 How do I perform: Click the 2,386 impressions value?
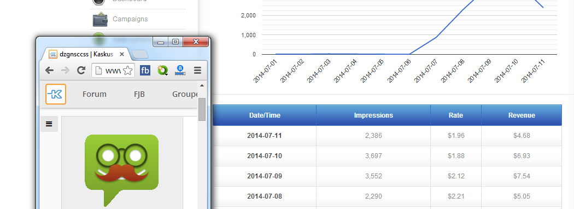[x=373, y=136]
